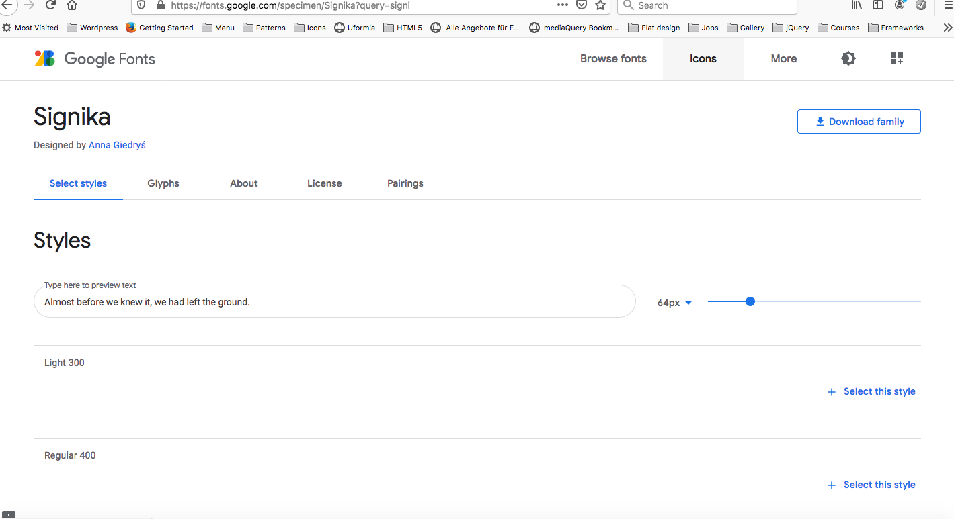
Task: Open the Jobs bookmark folder
Action: click(x=703, y=28)
